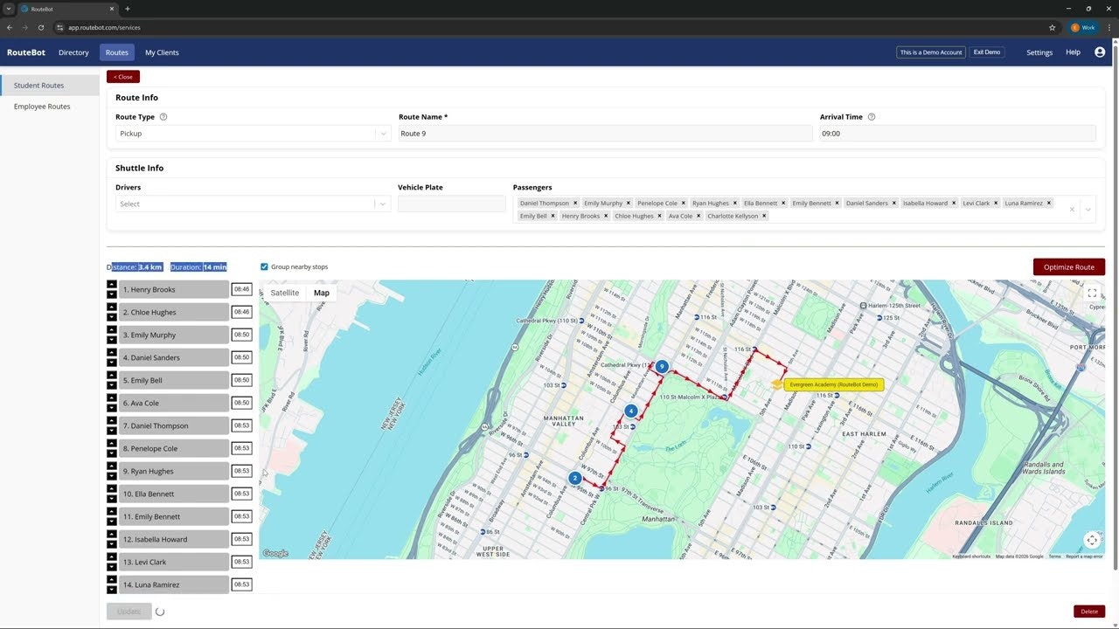This screenshot has width=1119, height=629.
Task: Click the Close button
Action: (x=123, y=77)
